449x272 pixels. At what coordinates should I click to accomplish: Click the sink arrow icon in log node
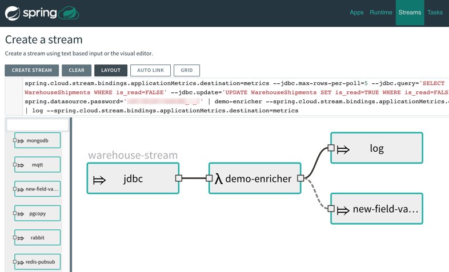[343, 149]
